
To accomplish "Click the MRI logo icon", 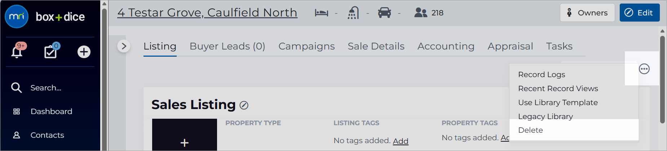I will 17,16.
